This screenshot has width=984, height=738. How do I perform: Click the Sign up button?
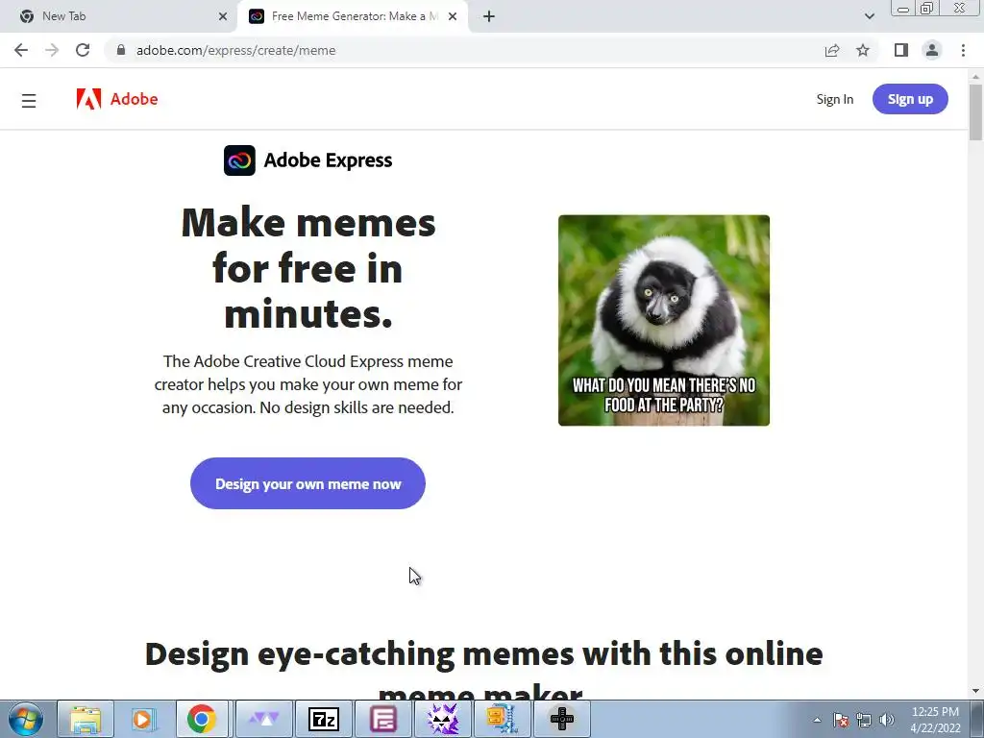(910, 99)
